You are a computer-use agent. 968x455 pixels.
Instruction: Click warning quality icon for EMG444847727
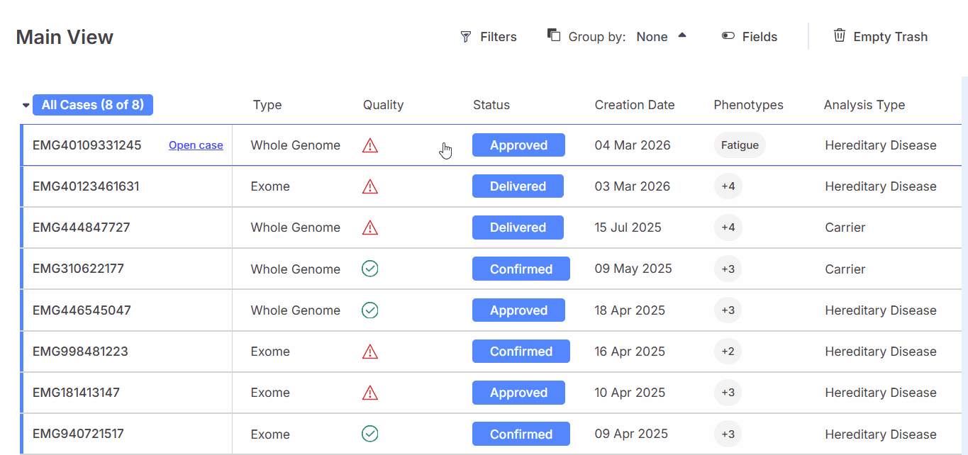pyautogui.click(x=370, y=228)
